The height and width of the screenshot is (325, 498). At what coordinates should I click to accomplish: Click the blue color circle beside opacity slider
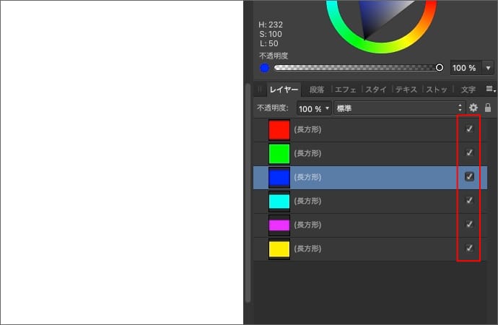(x=265, y=68)
